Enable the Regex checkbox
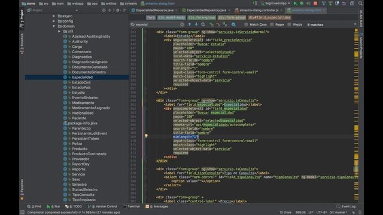The height and width of the screenshot is (215, 383). click(x=272, y=24)
